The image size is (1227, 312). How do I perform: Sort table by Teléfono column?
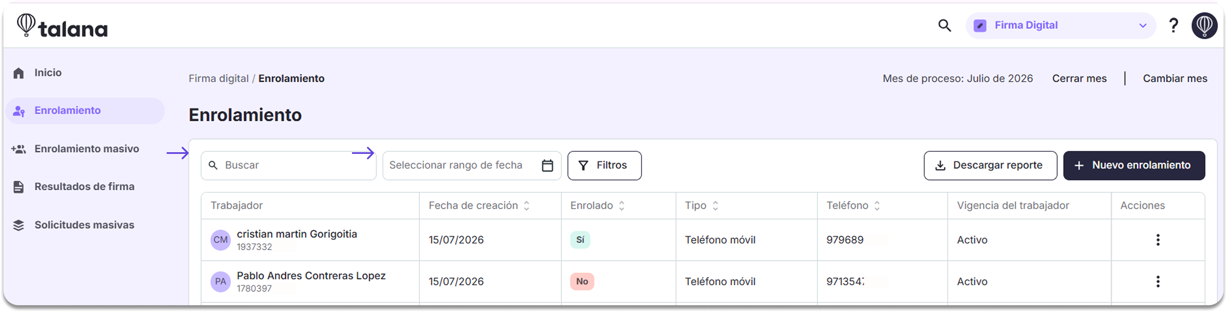pos(876,205)
